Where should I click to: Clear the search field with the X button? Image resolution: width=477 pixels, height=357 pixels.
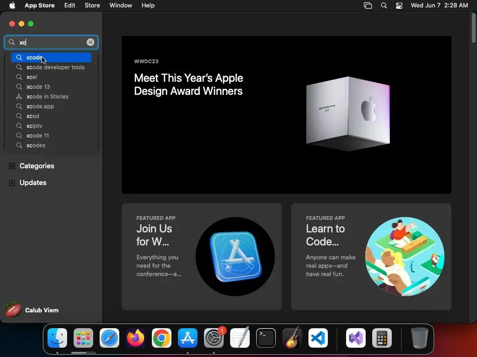click(x=90, y=42)
